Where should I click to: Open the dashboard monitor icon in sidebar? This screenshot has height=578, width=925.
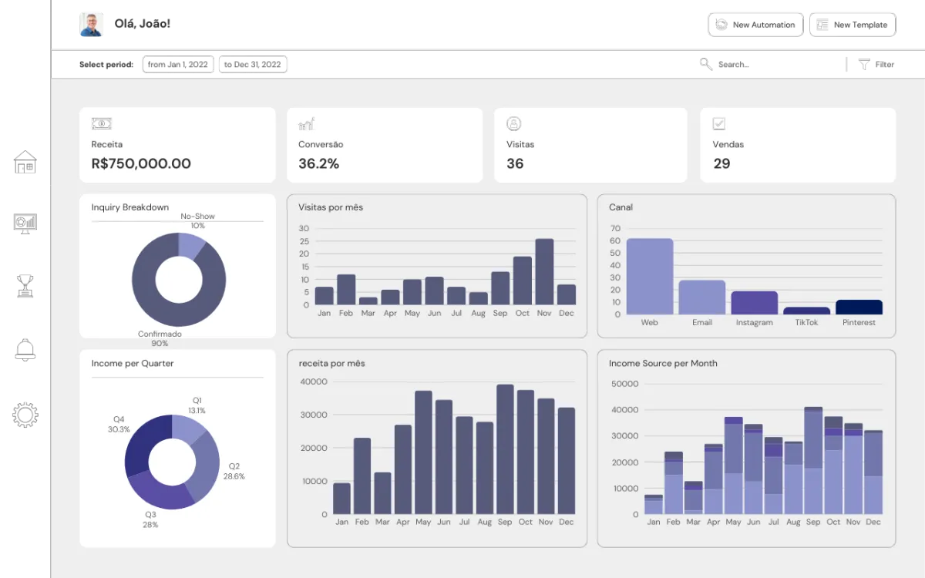point(25,223)
